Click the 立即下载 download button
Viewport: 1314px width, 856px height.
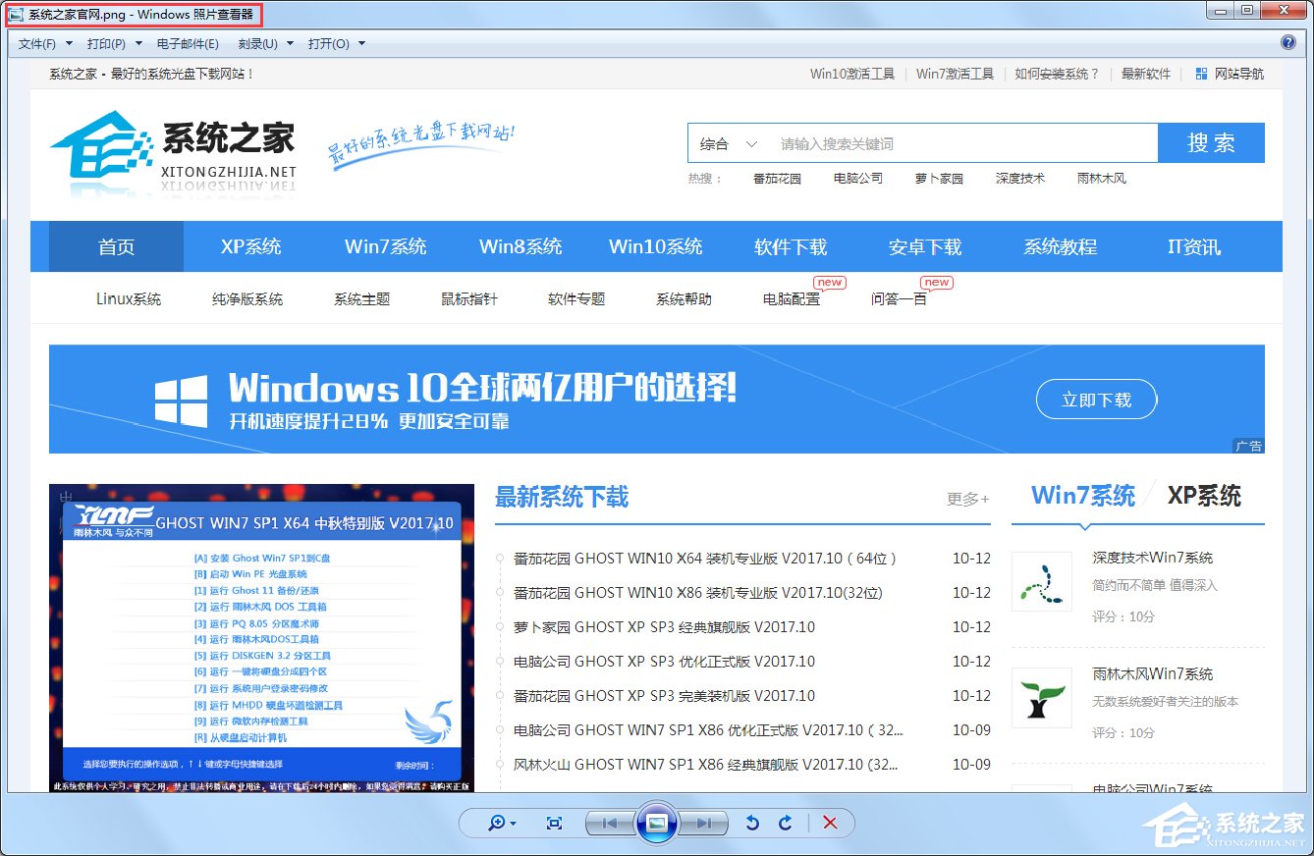pos(1096,400)
